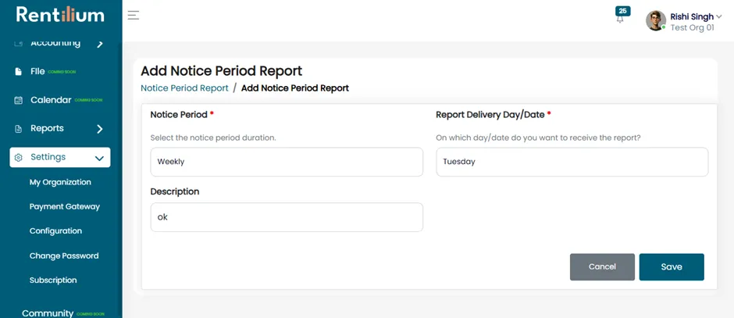This screenshot has height=318, width=734.
Task: Open the Report Delivery Day Tuesday dropdown
Action: (x=572, y=162)
